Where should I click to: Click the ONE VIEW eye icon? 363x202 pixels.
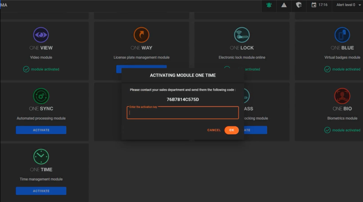pyautogui.click(x=41, y=35)
